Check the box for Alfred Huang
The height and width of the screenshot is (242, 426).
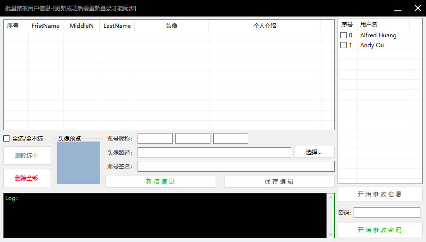coord(343,35)
